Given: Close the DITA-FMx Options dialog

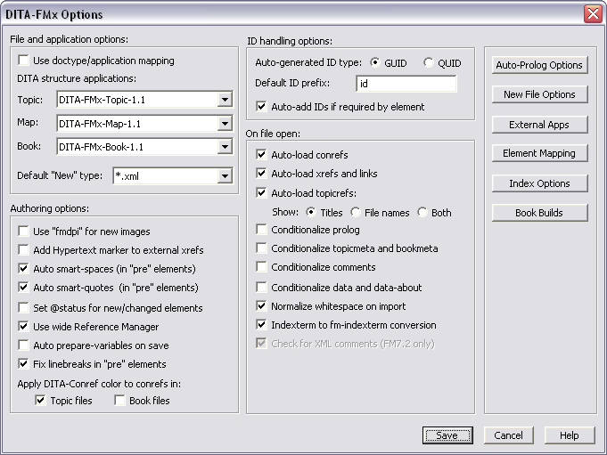Looking at the screenshot, I should click(593, 14).
